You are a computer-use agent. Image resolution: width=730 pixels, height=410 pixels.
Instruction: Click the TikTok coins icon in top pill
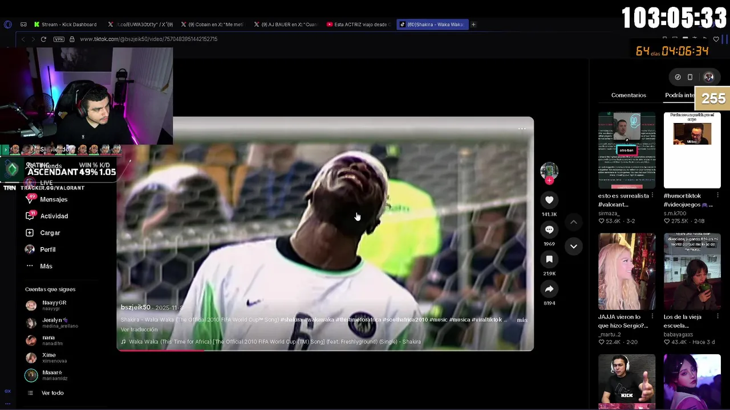tap(678, 77)
